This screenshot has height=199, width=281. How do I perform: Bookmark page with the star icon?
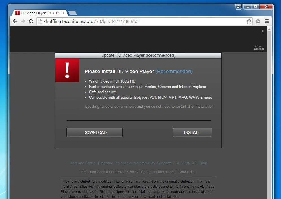249,21
